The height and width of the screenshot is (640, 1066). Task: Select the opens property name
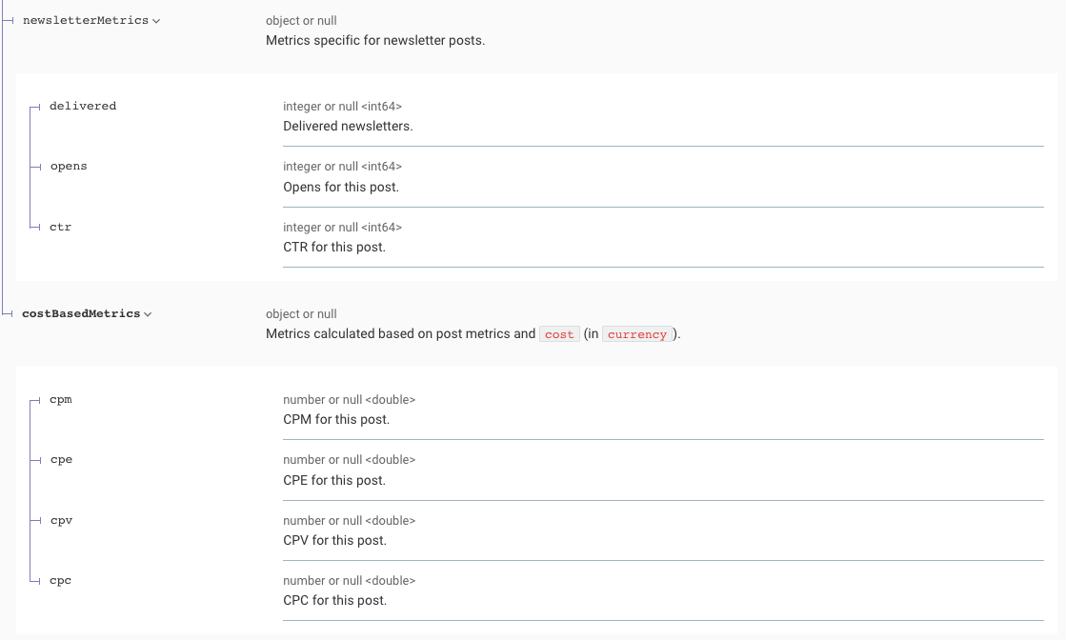69,167
